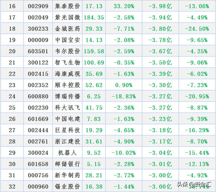This screenshot has width=216, height=192.
Task: Click stock name 巨星科技
Action: pos(67,130)
